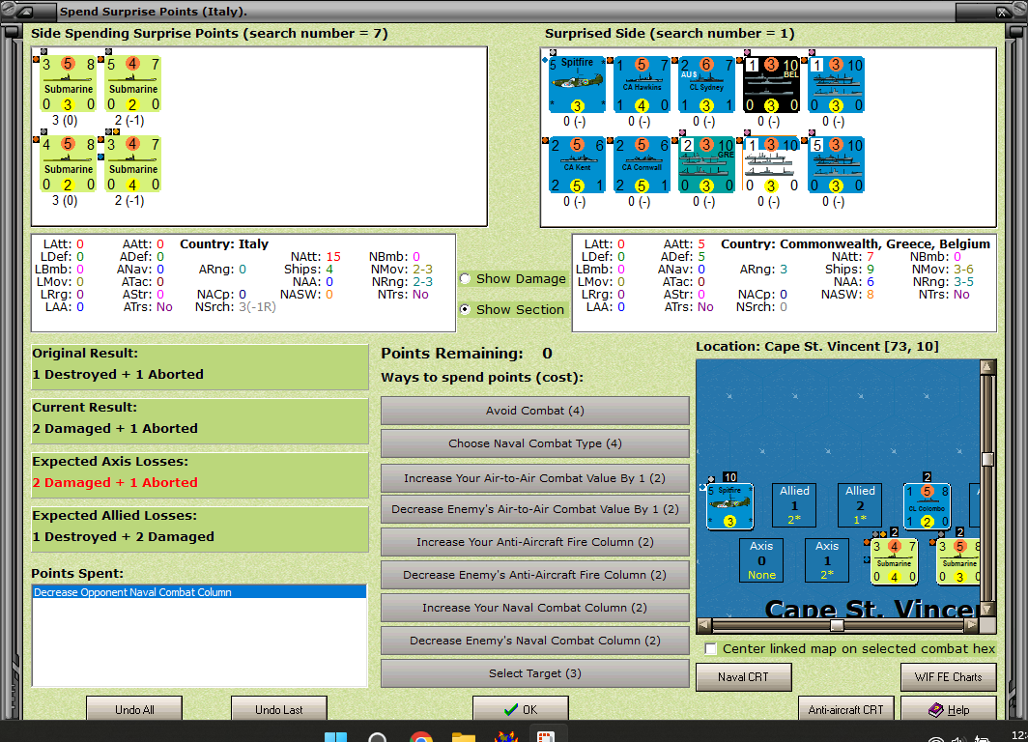Image resolution: width=1028 pixels, height=742 pixels.
Task: Select the CA Hawkins ship counter
Action: tap(642, 84)
